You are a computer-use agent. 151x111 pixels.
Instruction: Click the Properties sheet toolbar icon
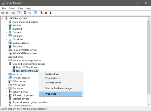click(19, 13)
